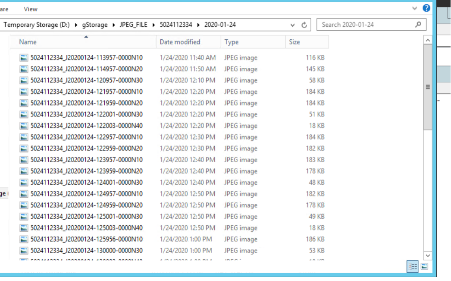Click the 58 KB size value

[x=316, y=80]
